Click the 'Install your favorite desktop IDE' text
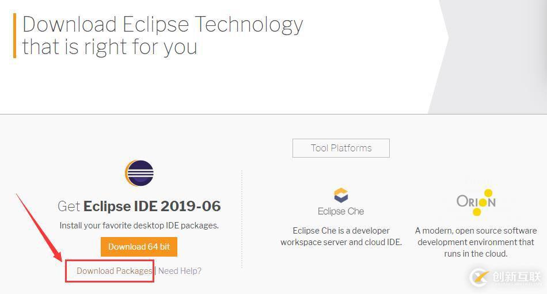This screenshot has height=294, width=547. [139, 226]
